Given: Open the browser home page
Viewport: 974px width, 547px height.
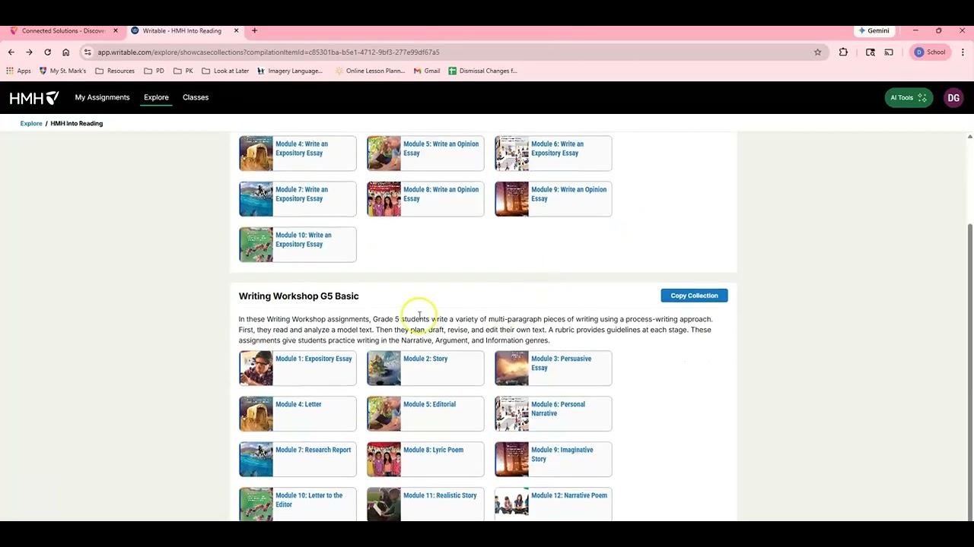Looking at the screenshot, I should (x=65, y=52).
